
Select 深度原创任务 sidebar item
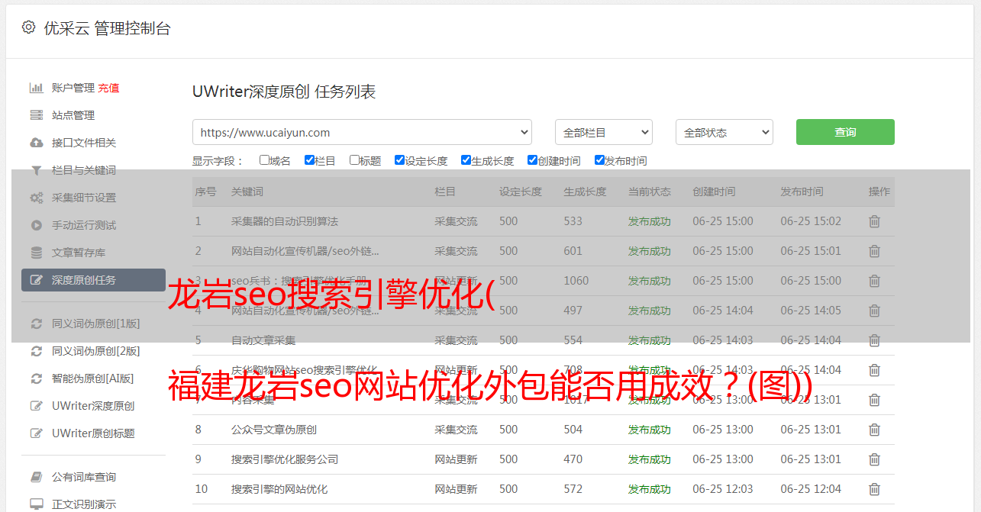(93, 280)
